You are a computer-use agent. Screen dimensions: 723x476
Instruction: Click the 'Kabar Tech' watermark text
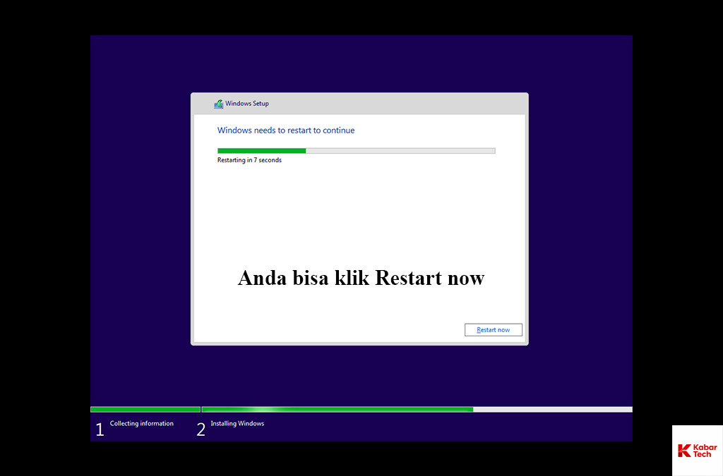705,451
